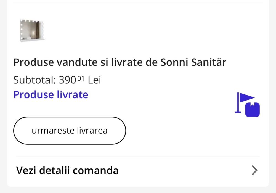Tap the Lei currency text after the subtotal
Screen dimensions: 276x193
[x=94, y=80]
